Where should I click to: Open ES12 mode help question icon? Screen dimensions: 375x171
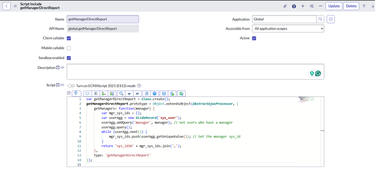tap(139, 86)
